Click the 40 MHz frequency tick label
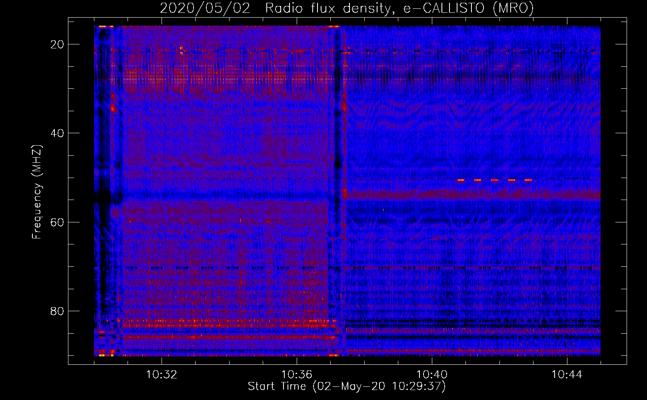The height and width of the screenshot is (400, 647). [57, 133]
